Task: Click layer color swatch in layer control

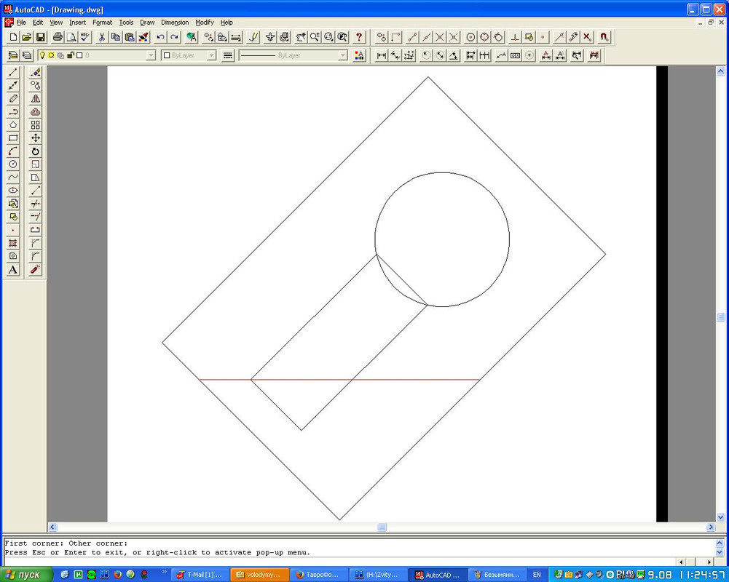Action: [79, 55]
